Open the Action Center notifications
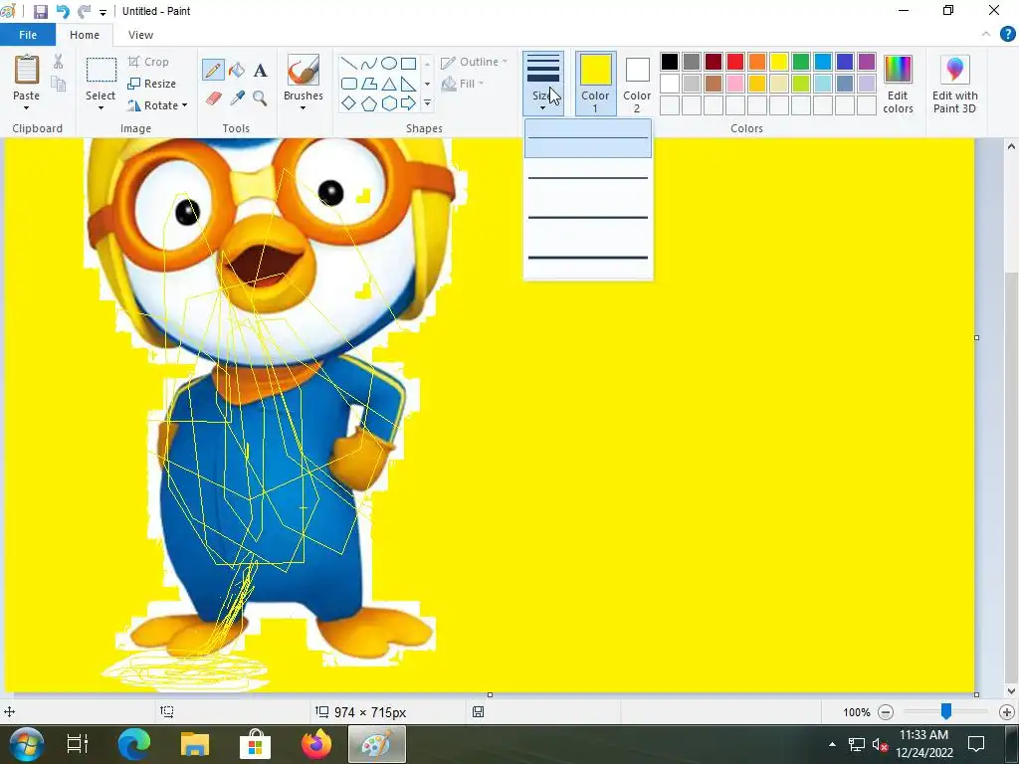1019x764 pixels. [976, 744]
